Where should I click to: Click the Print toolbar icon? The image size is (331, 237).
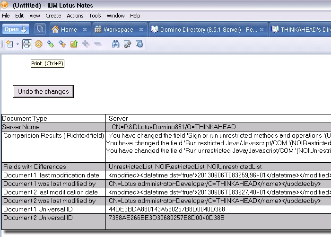[x=27, y=44]
